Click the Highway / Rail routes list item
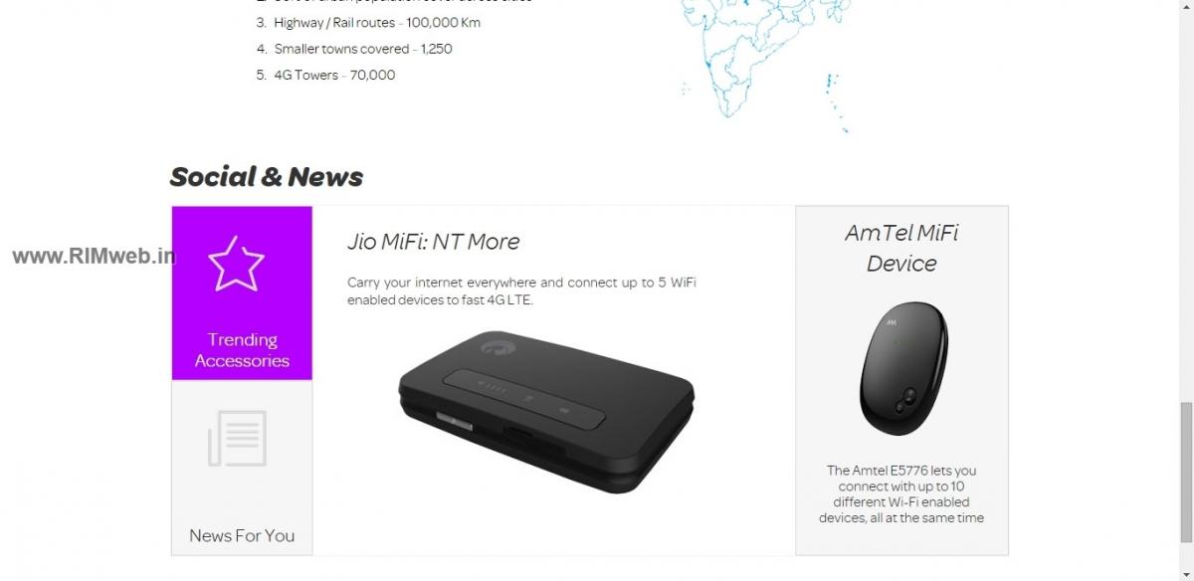Screen dimensions: 1194x581 (368, 22)
